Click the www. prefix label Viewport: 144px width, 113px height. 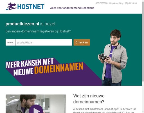tap(10, 42)
